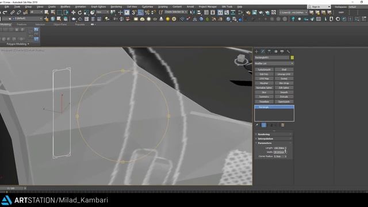Open the Tools menu

pos(17,7)
